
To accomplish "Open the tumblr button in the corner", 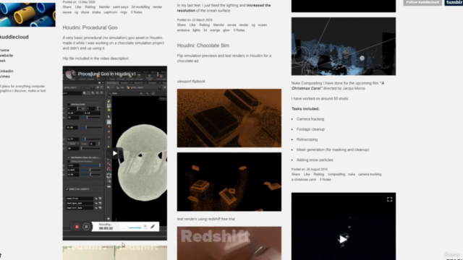I will [x=454, y=2].
